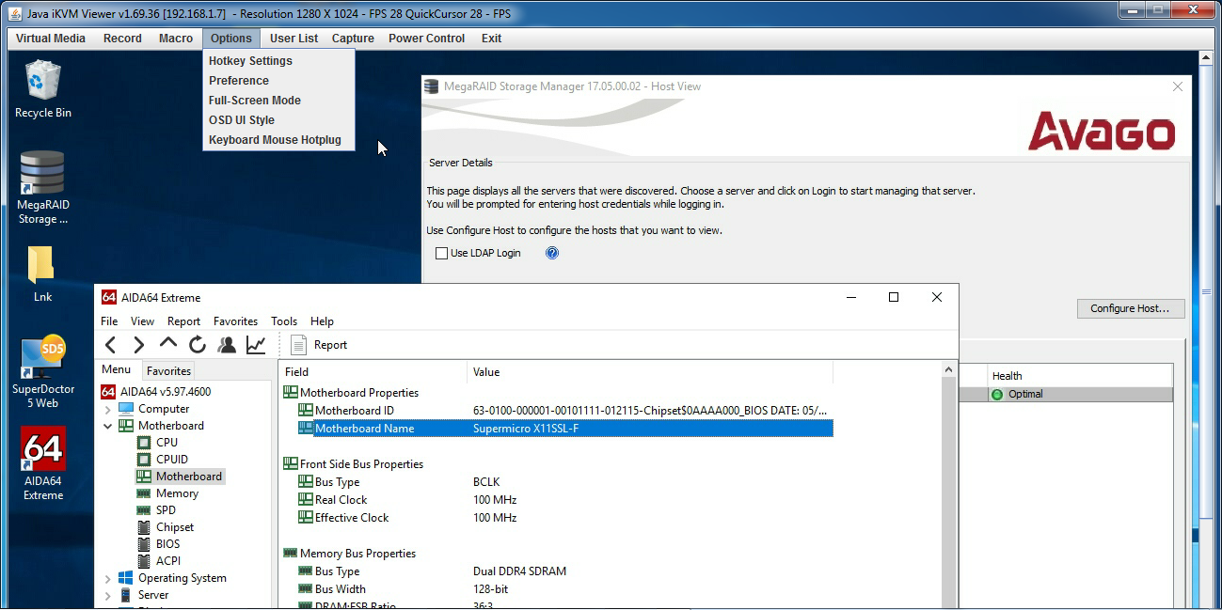Click the LDAP login help icon
The height and width of the screenshot is (610, 1222).
tap(552, 253)
